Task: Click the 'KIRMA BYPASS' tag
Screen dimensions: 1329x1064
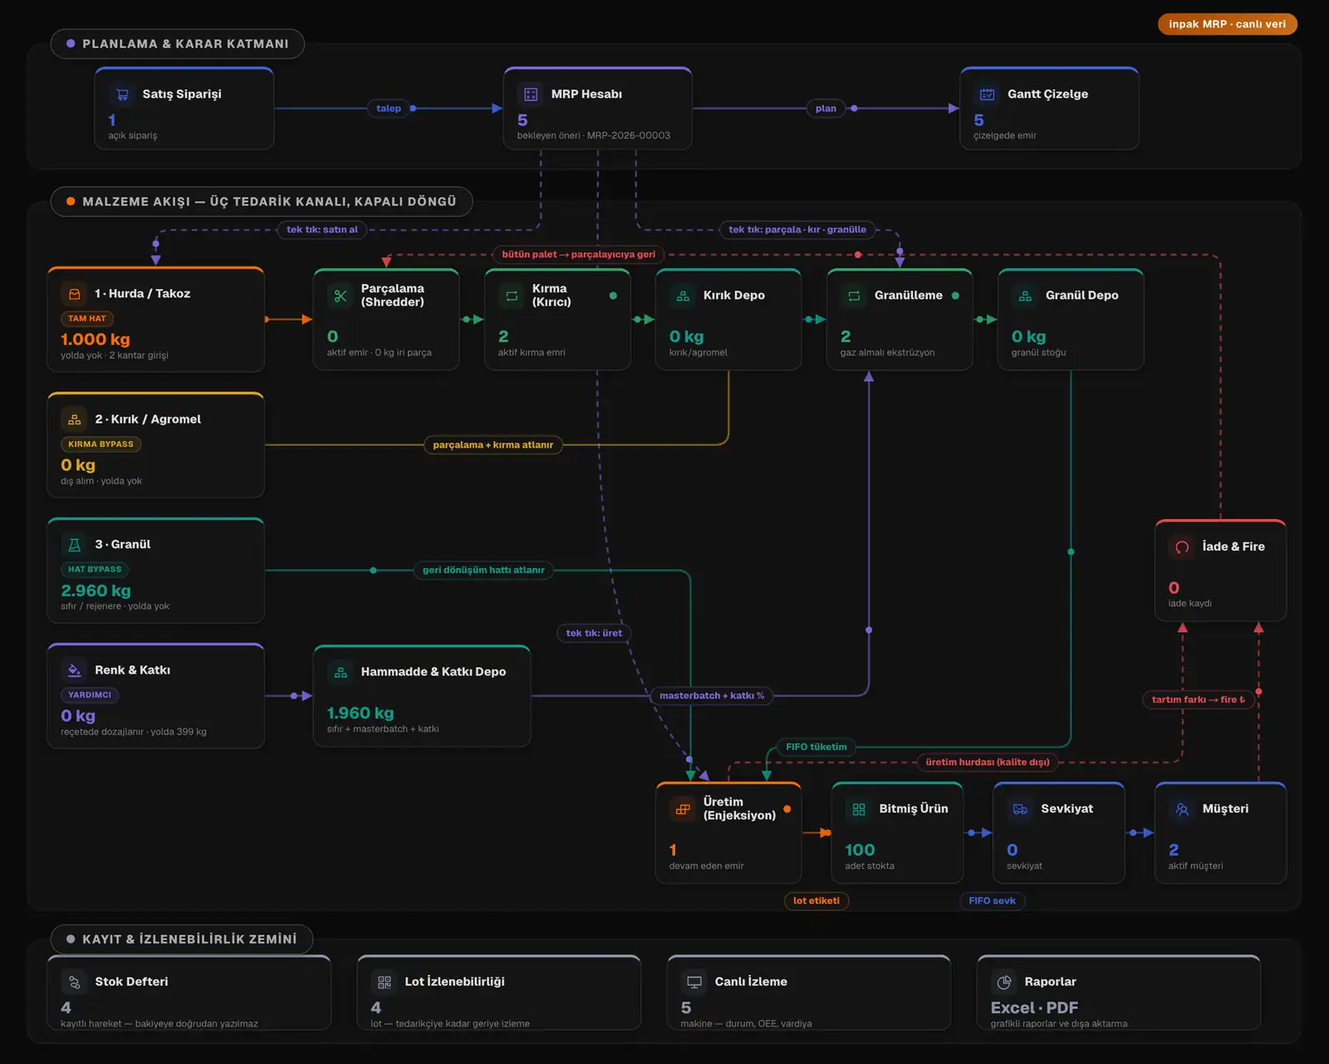Action: coord(101,444)
